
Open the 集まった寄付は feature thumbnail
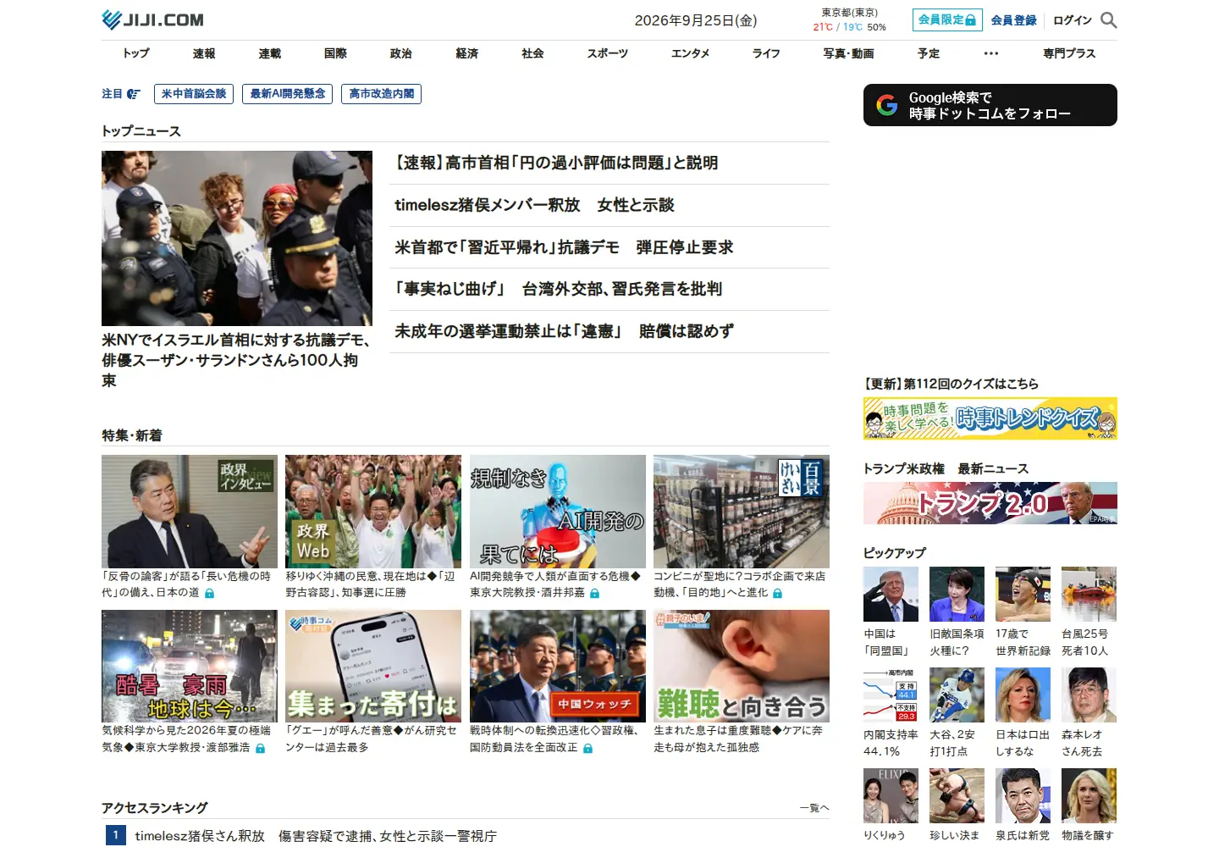[373, 667]
